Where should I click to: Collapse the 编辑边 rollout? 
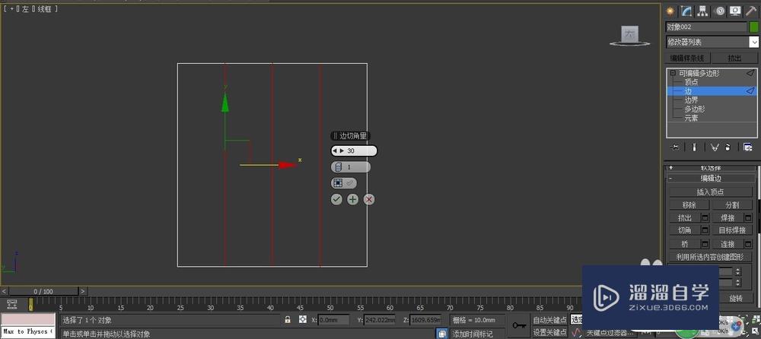(711, 178)
